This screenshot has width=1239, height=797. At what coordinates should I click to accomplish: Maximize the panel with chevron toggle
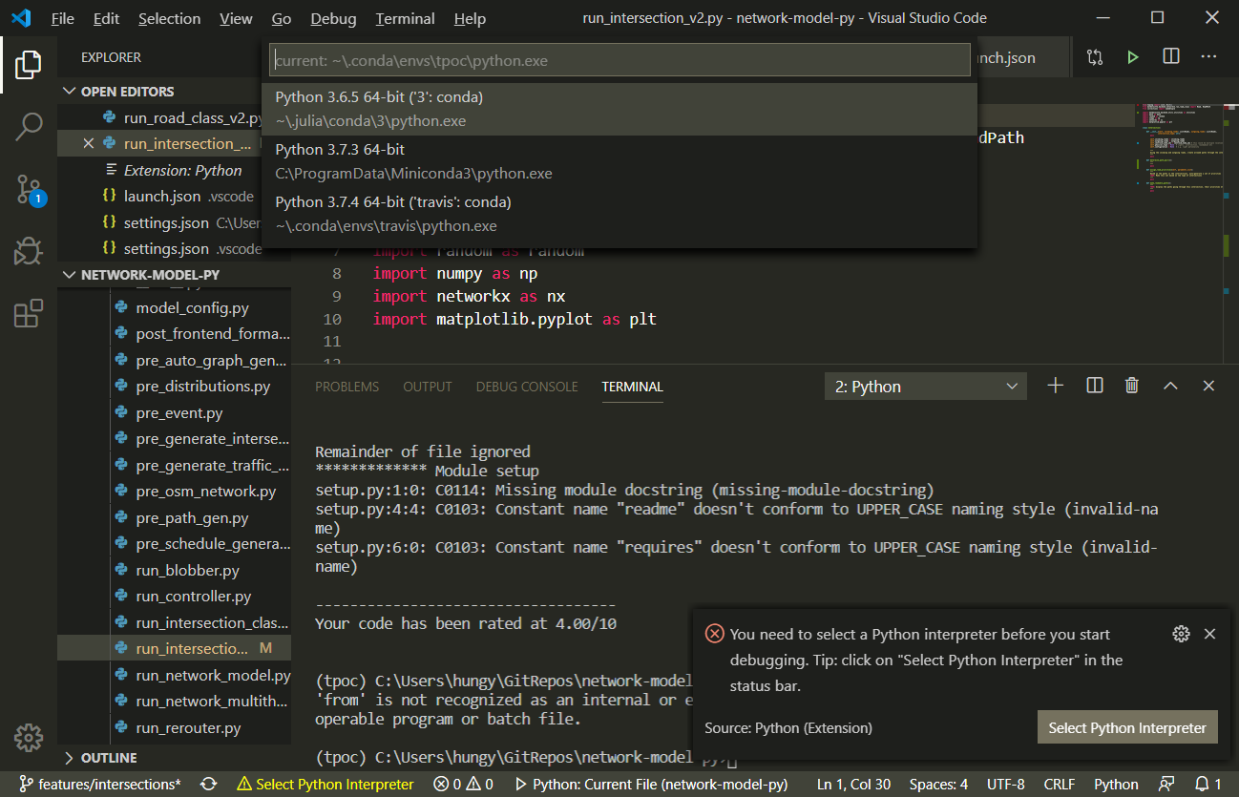(1169, 386)
